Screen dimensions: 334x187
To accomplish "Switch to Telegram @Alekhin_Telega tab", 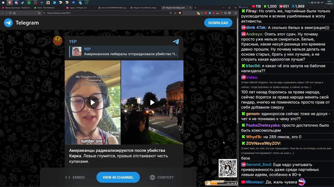I will pos(145,8).
